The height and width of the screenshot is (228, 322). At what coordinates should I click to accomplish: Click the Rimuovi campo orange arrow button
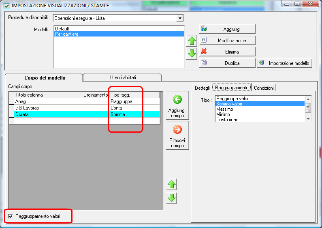(177, 135)
